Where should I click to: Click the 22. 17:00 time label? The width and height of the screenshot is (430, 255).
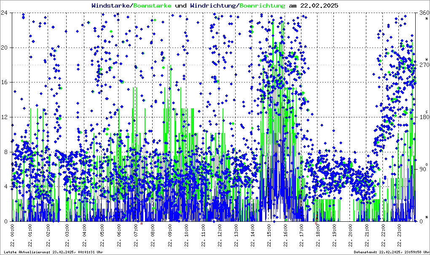pos(301,235)
